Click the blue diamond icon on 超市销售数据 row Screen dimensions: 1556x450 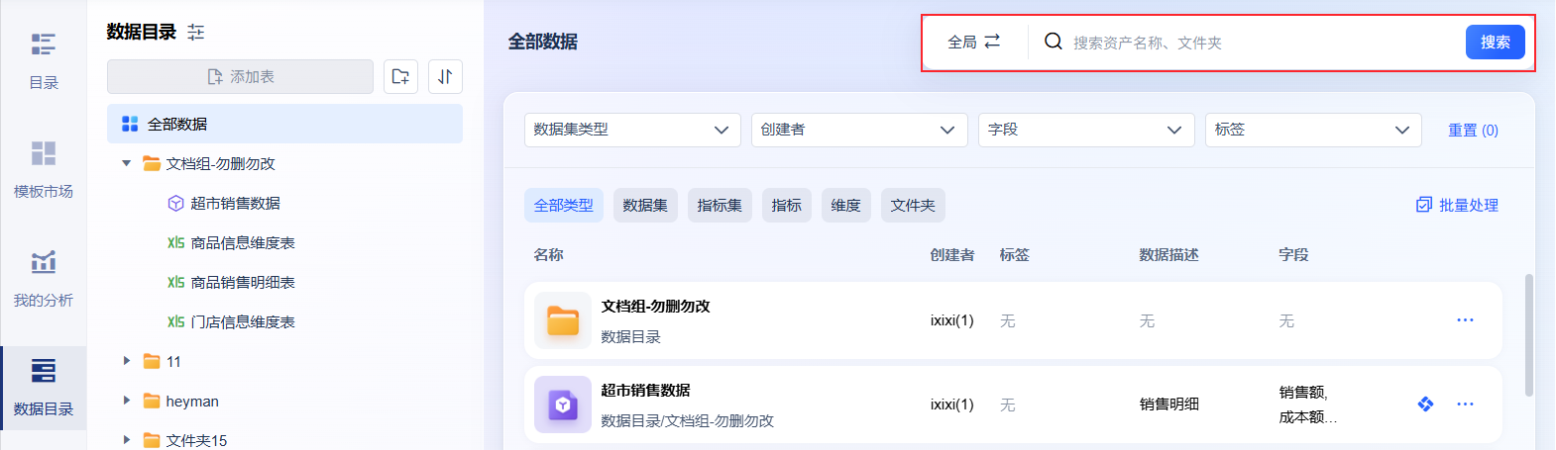[1425, 404]
